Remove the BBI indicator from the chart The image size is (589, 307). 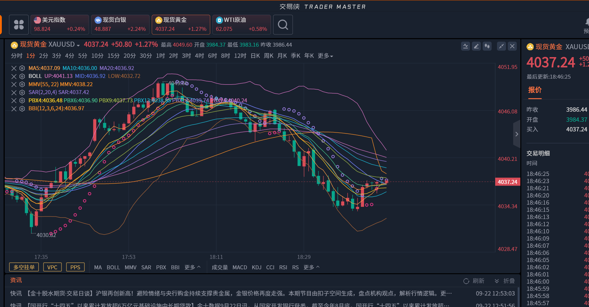14,109
